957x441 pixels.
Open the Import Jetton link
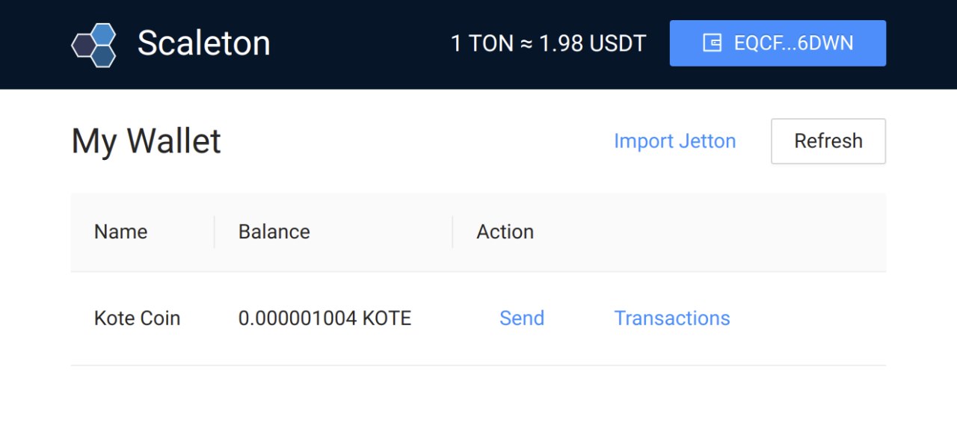pos(674,141)
